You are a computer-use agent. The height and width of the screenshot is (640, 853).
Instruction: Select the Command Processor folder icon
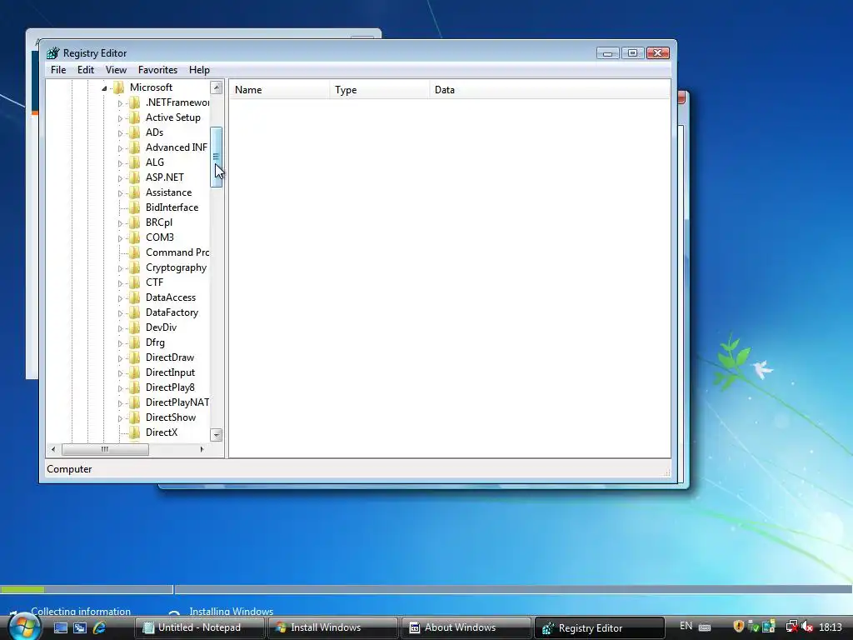click(x=134, y=252)
